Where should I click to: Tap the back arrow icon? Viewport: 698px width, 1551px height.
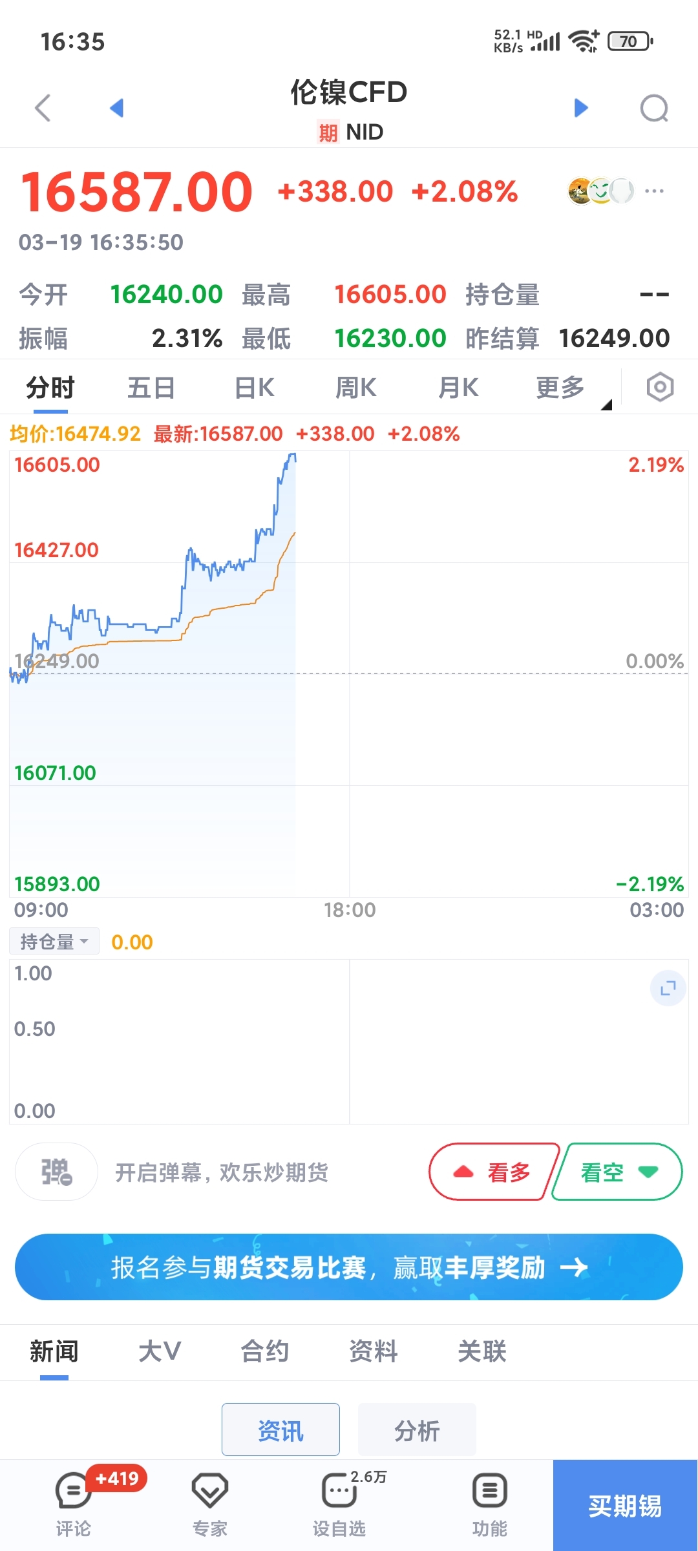click(43, 108)
